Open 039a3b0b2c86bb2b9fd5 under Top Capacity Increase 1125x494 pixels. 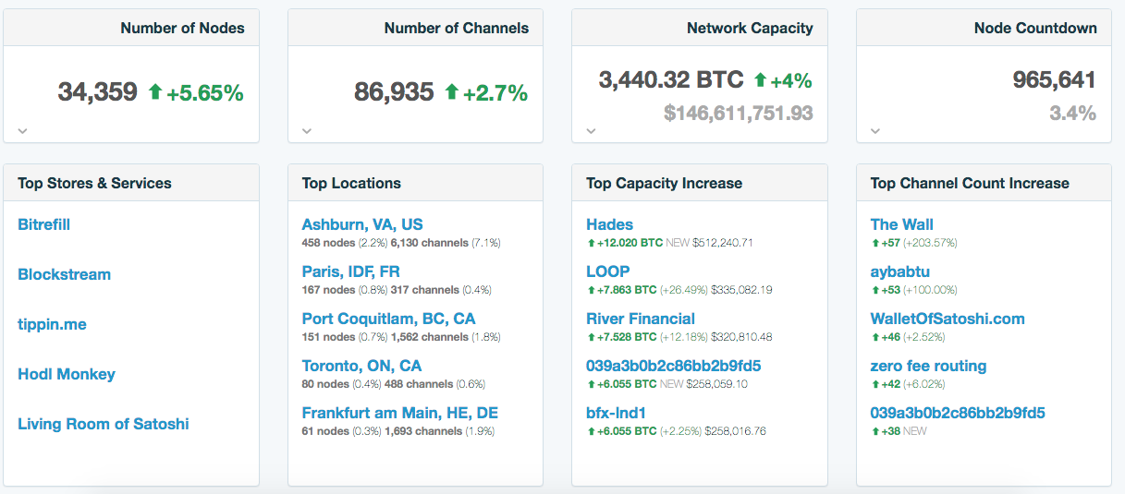(673, 366)
